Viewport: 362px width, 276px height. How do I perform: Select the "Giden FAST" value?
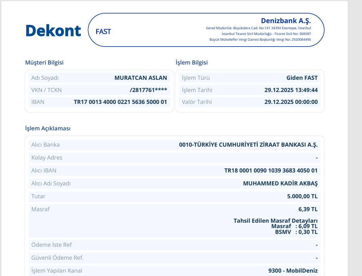click(302, 78)
